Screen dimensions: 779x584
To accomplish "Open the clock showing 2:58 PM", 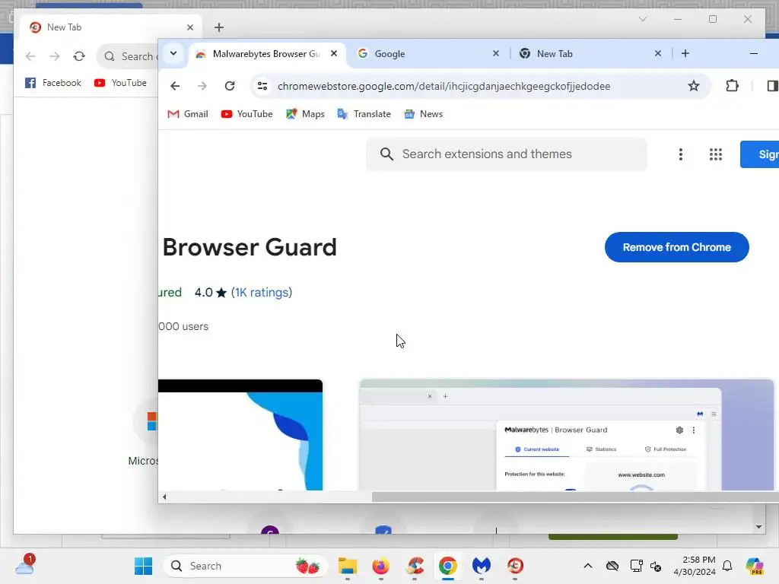I will coord(695,566).
